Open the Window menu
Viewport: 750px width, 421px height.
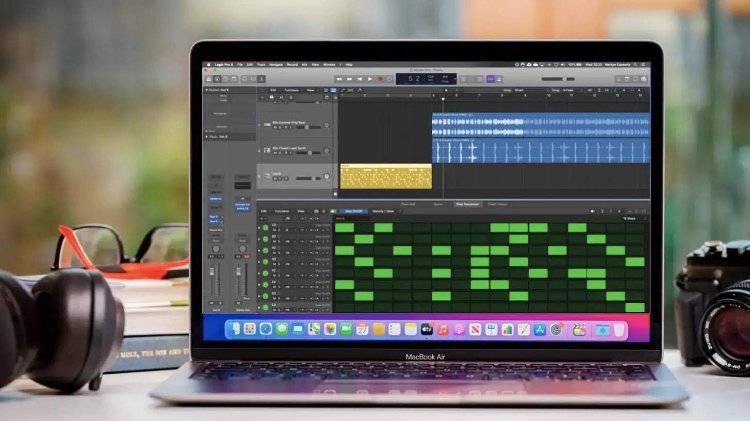(329, 64)
